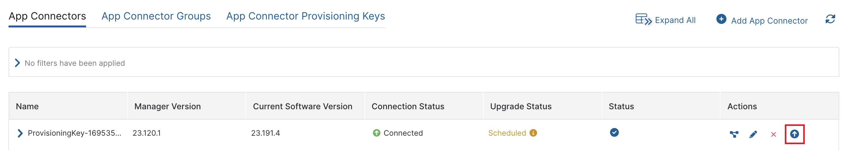Sort by the Name column header
Viewport: 851px width, 153px height.
pyautogui.click(x=28, y=106)
